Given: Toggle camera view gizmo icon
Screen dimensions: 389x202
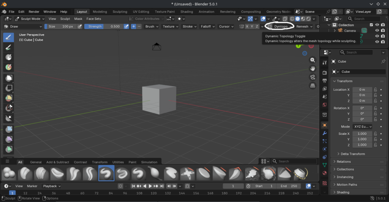Looking at the screenshot, I should coord(313,77).
